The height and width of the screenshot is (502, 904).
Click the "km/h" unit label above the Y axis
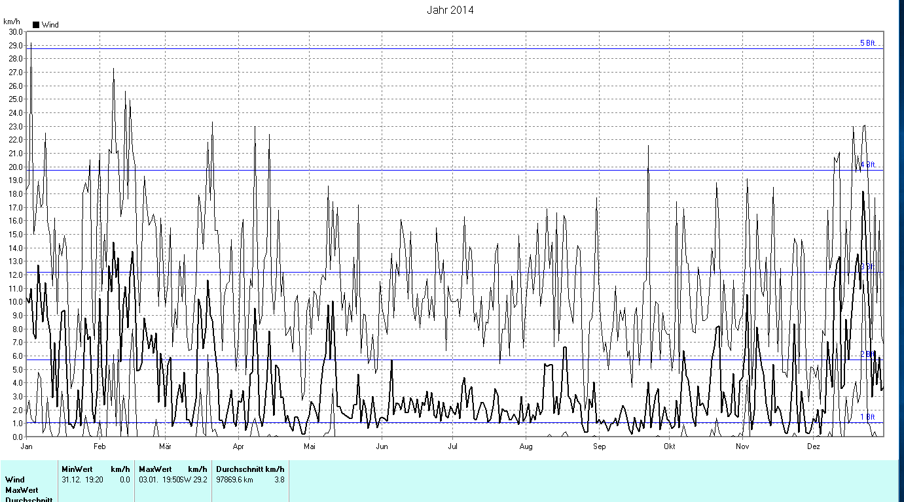(10, 22)
